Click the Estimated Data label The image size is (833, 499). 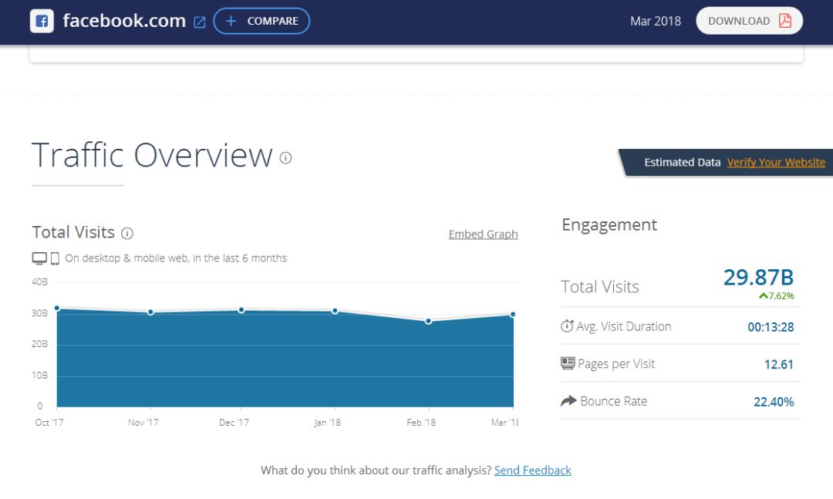682,162
